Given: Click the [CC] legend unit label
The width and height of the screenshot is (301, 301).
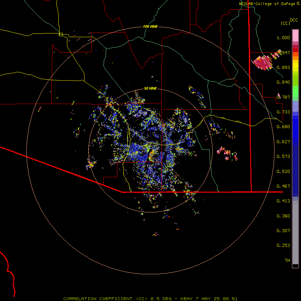Looking at the screenshot, I should pyautogui.click(x=285, y=23).
